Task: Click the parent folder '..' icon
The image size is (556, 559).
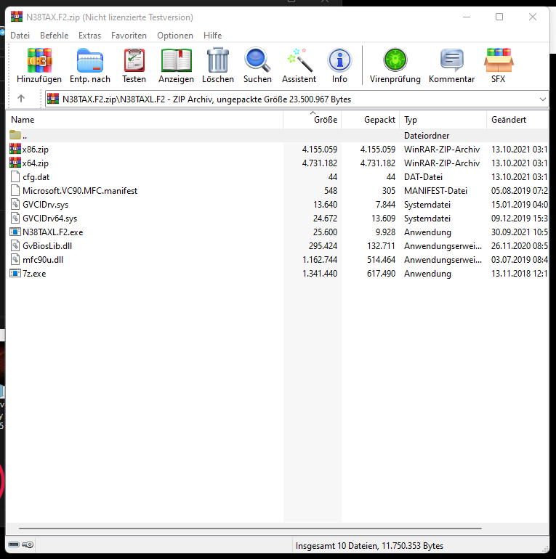Action: tap(15, 135)
